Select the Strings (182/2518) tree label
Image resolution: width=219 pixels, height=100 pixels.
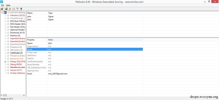[18, 62]
